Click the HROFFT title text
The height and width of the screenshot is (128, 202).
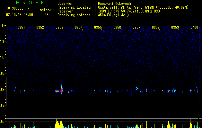point(33,3)
